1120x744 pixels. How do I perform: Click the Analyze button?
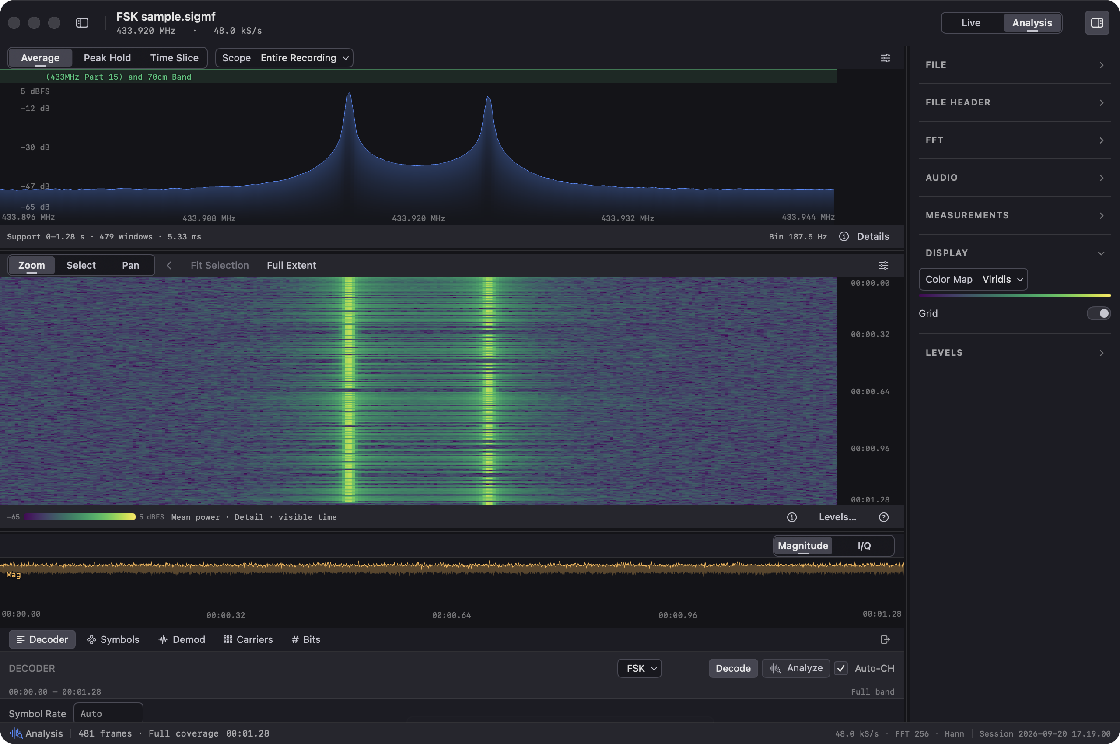pos(795,668)
